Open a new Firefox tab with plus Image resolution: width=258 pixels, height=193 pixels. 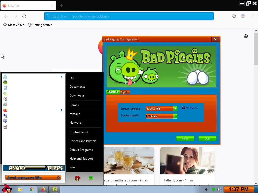point(61,6)
